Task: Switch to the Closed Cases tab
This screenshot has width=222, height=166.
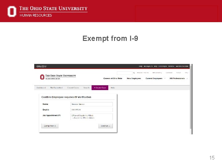Action: 73,88
